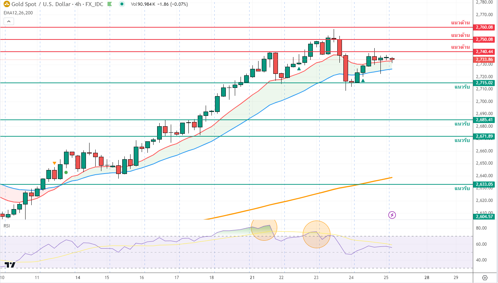Collapse the indicator legend with chevron button
Viewport: 498px width, 283px height.
point(9,22)
